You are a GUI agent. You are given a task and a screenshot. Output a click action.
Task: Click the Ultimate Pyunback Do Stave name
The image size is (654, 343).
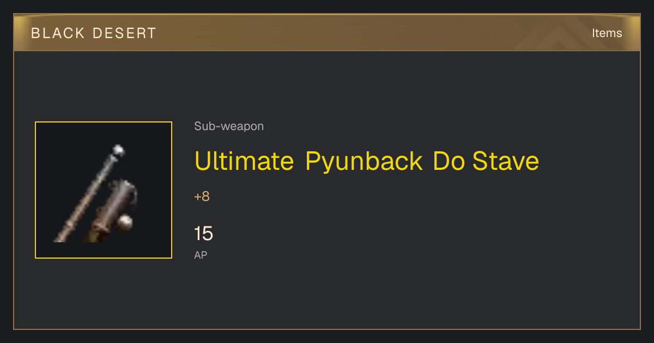[367, 161]
